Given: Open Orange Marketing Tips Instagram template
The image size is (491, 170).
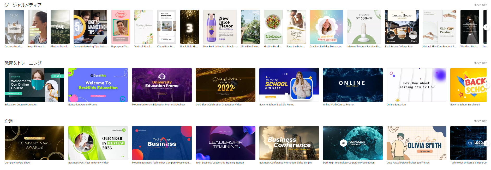Looking at the screenshot, I should click(90, 27).
